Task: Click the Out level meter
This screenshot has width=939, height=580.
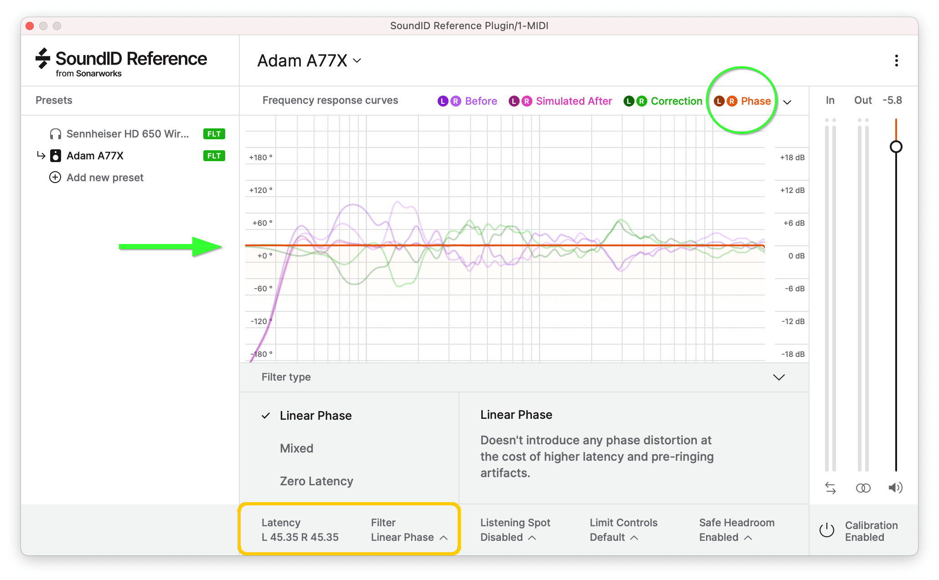Action: [x=863, y=295]
